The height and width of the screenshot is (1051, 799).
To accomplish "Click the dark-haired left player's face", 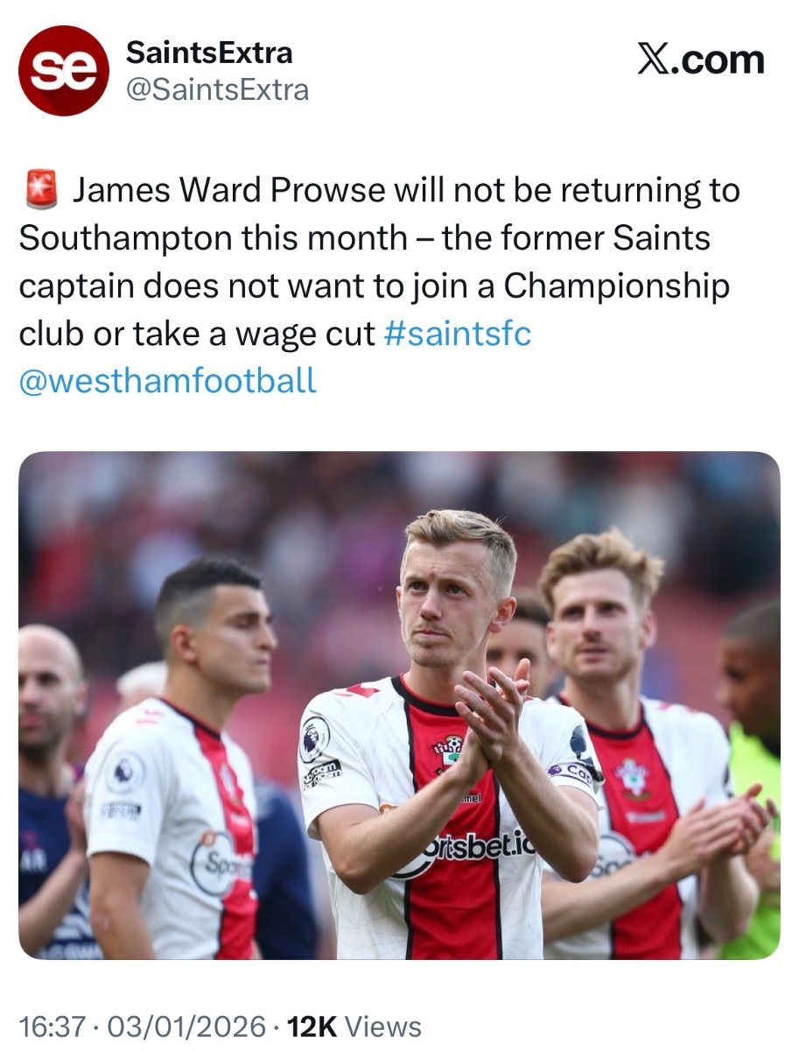I will point(229,642).
